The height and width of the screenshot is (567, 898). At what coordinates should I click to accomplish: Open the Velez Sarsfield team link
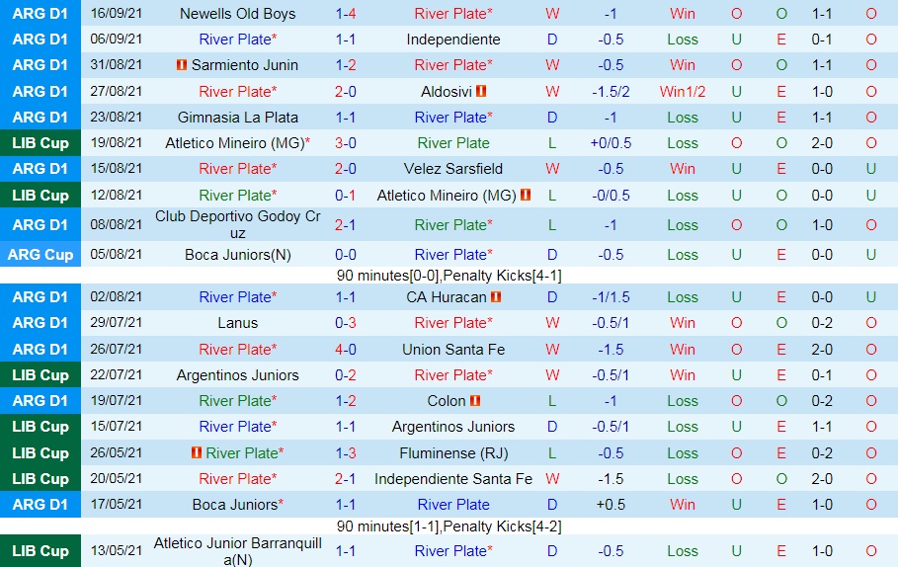(452, 168)
